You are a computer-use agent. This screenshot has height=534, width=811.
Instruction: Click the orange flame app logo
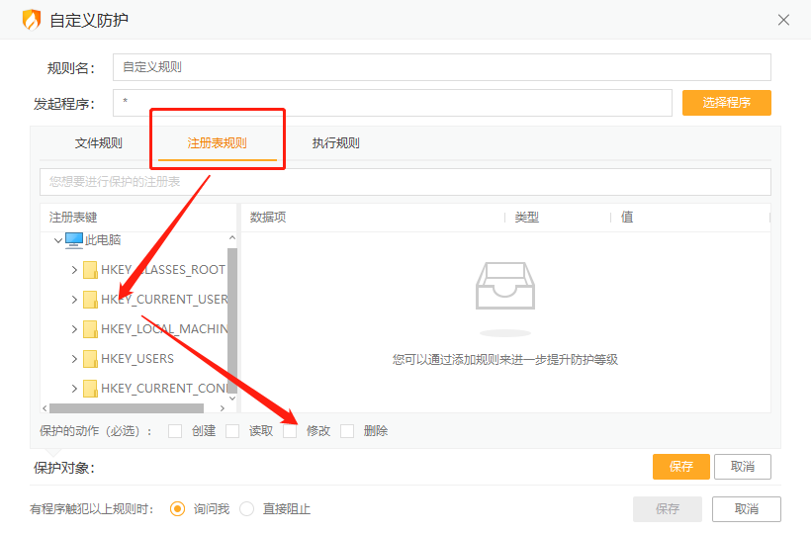[32, 20]
